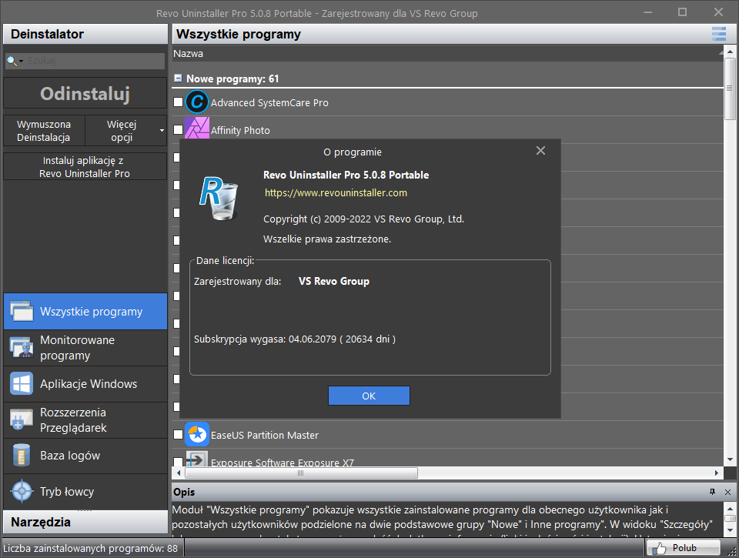Open the Więcej opcji dropdown arrow
Viewport: 739px width, 558px height.
coord(162,131)
